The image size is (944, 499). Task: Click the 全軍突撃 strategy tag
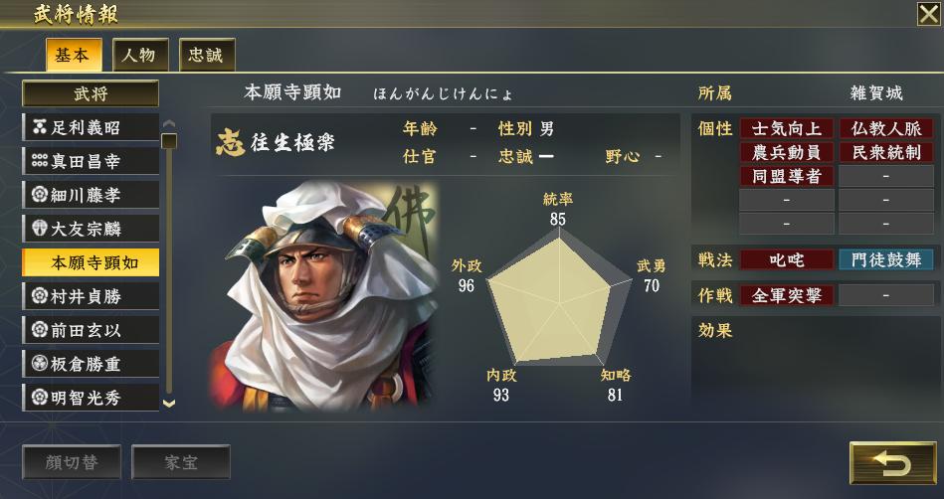[x=787, y=295]
